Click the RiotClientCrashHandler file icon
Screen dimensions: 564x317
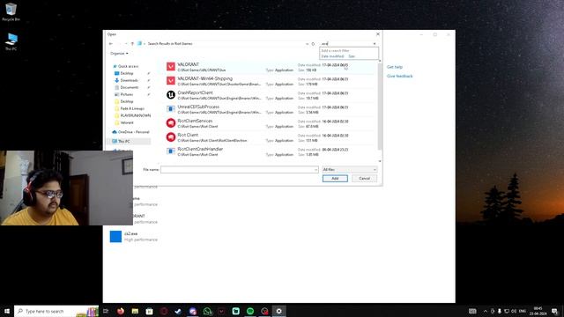[x=170, y=151]
